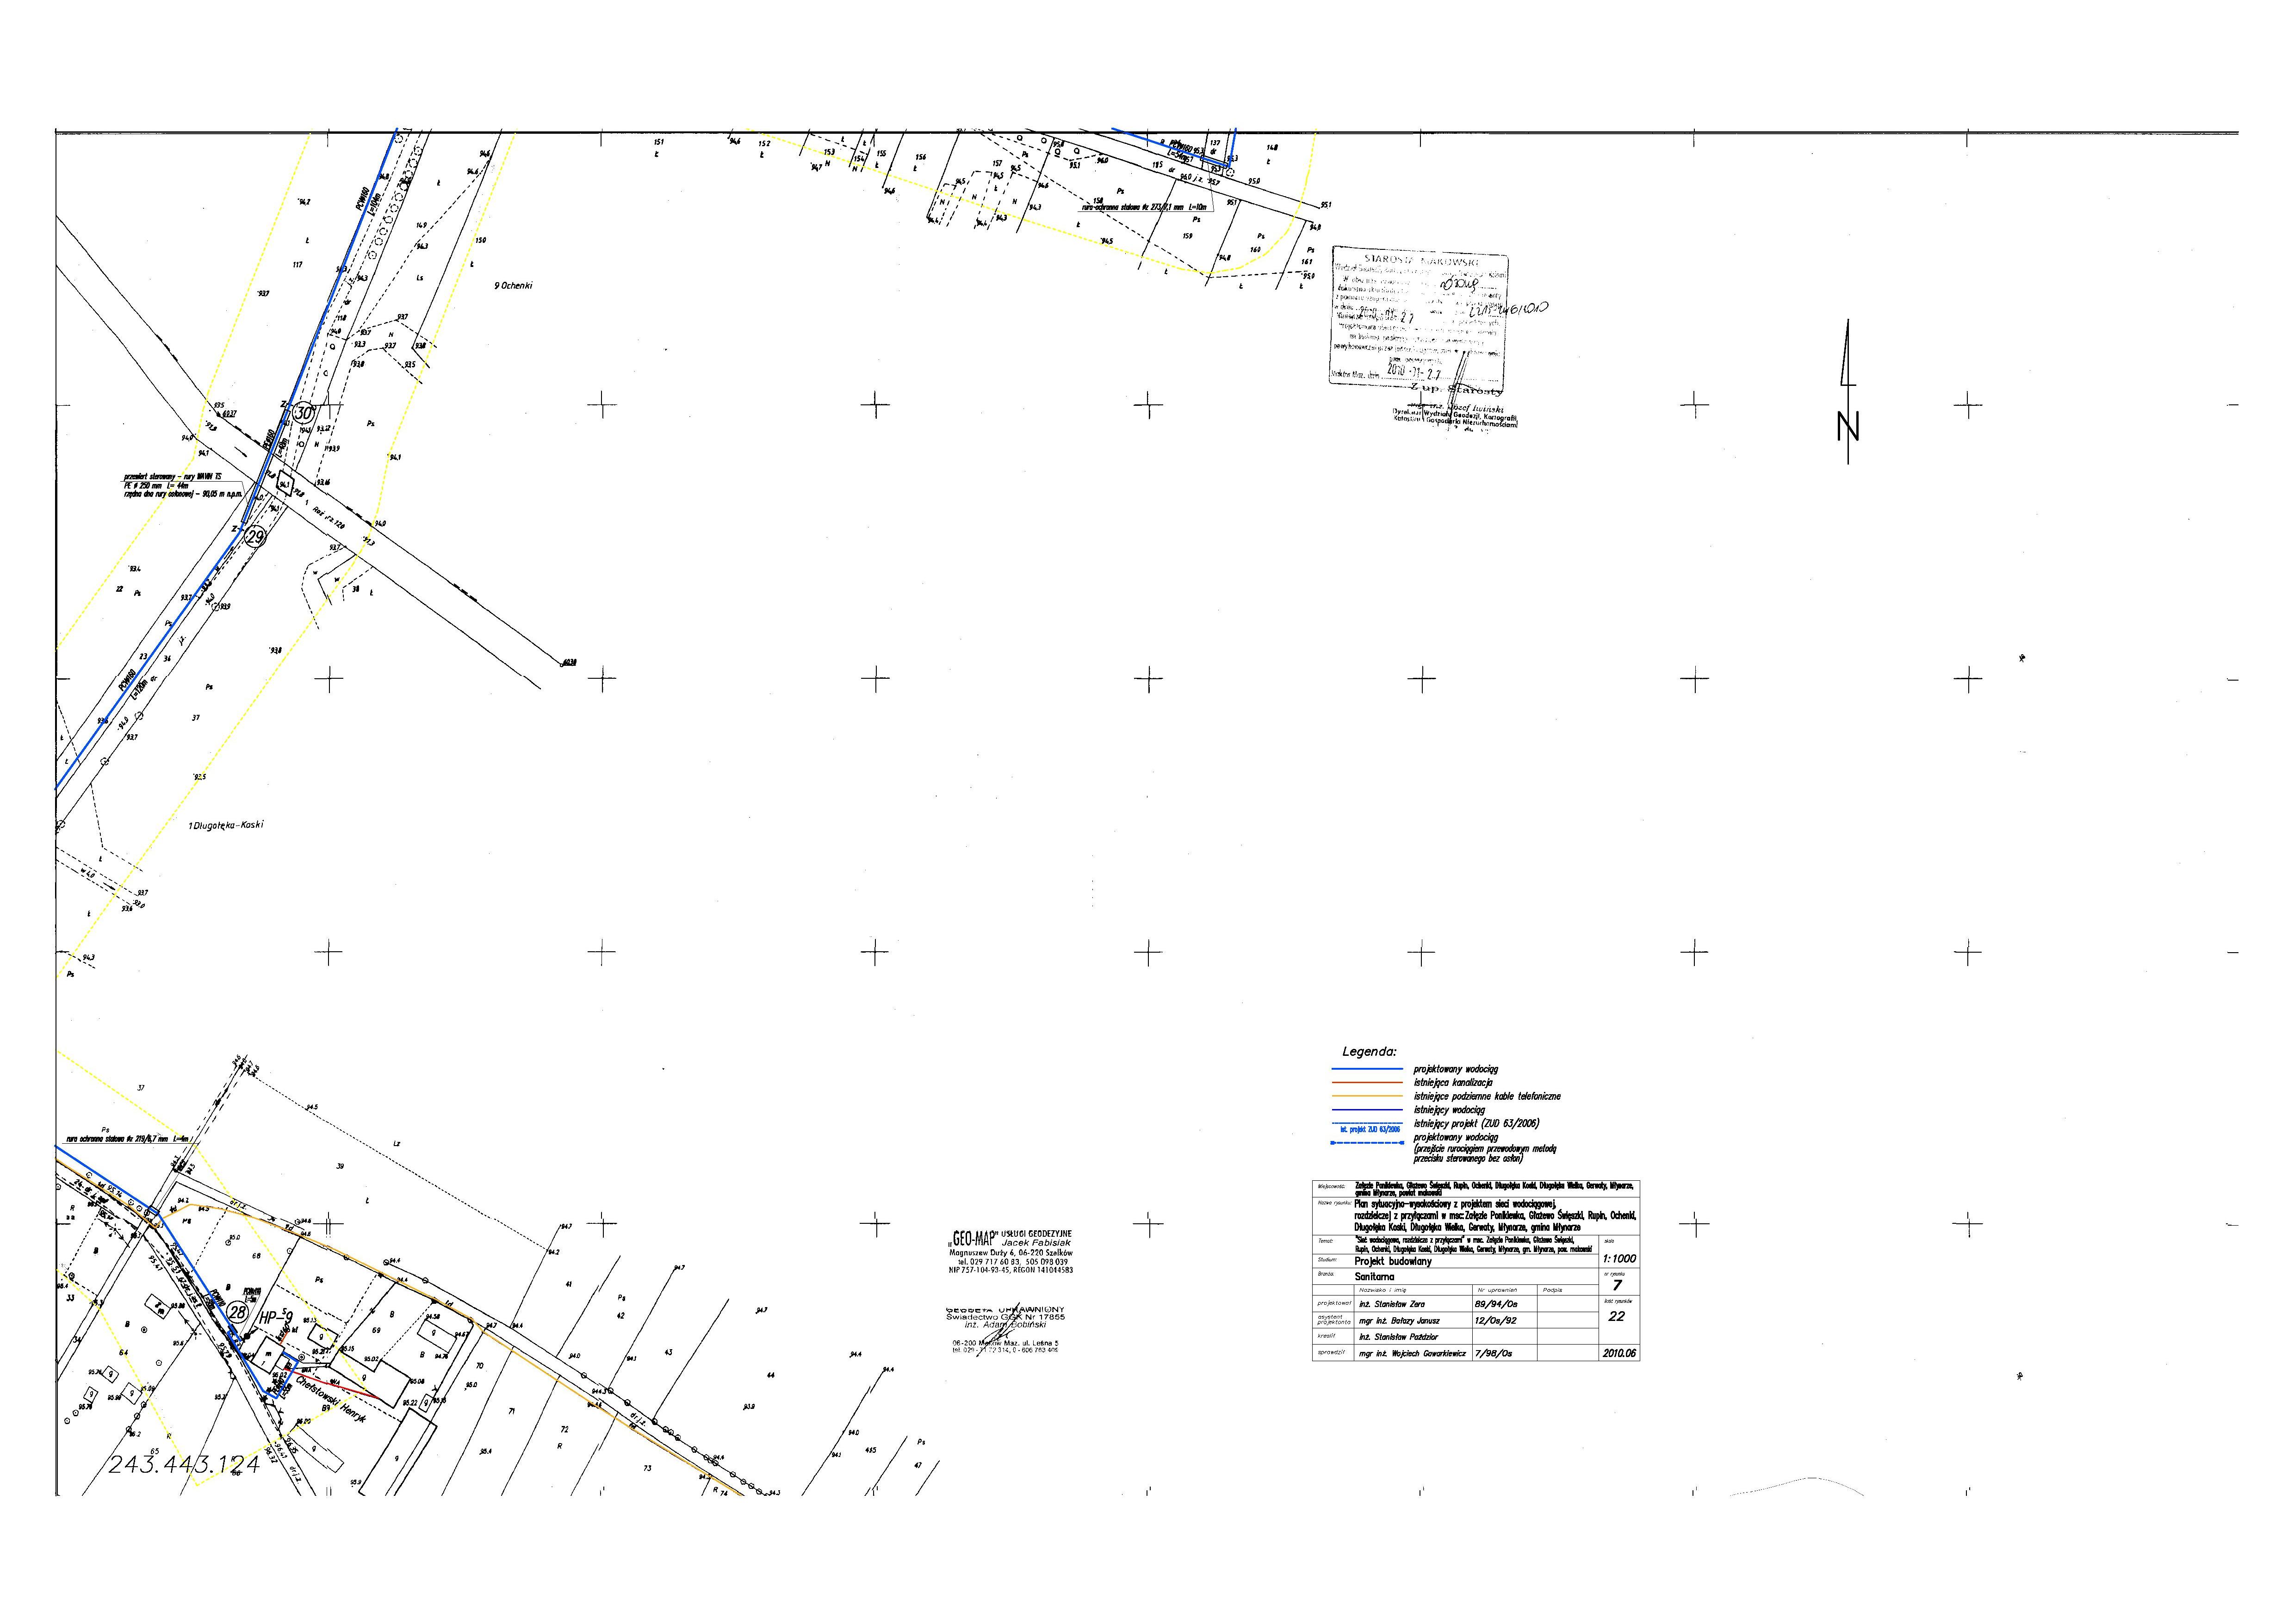The height and width of the screenshot is (1624, 2294).
Task: Click the 'Legenda:' heading
Action: click(x=1369, y=1052)
